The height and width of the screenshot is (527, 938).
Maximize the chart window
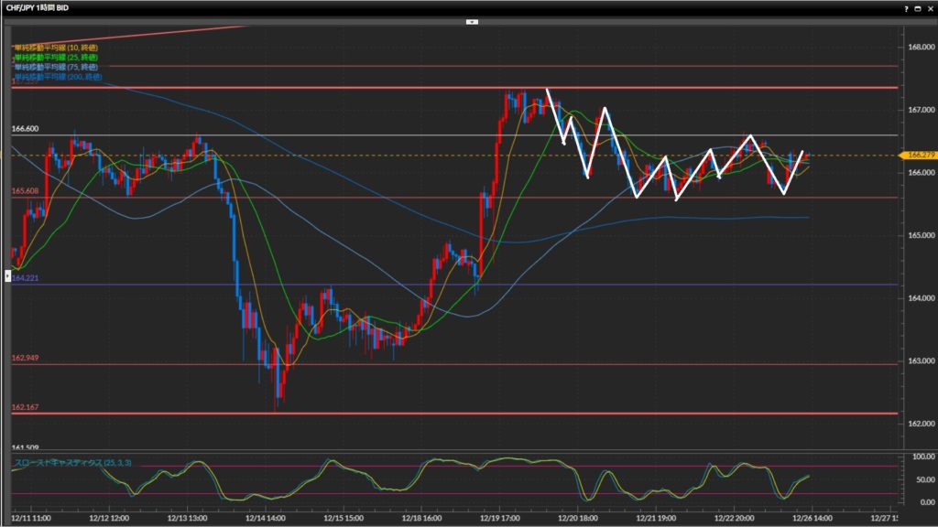pyautogui.click(x=919, y=7)
